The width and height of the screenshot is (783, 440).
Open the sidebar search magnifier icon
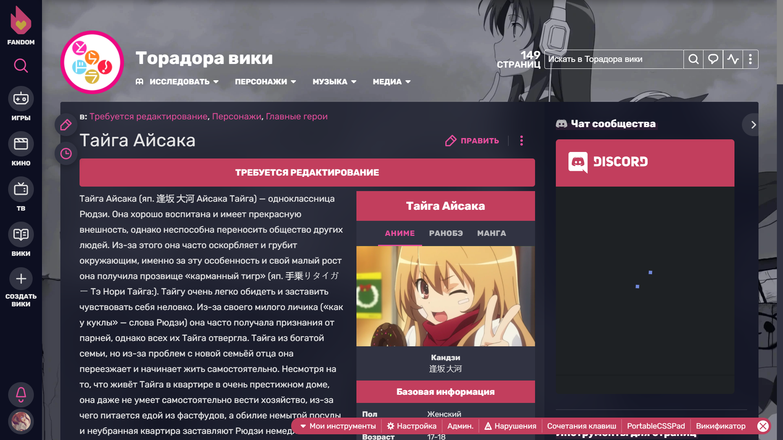pos(21,66)
